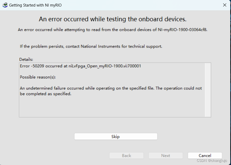This screenshot has width=231, height=165.
Task: Close the Getting Started window
Action: tap(225, 5)
